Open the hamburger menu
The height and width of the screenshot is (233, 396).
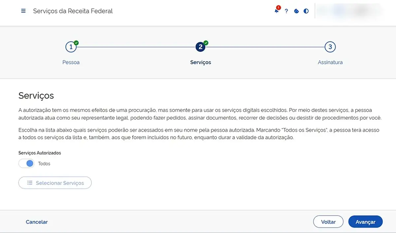[x=23, y=11]
